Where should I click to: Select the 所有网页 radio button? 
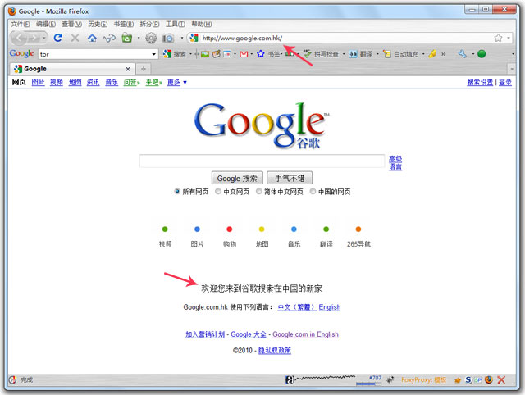(177, 191)
